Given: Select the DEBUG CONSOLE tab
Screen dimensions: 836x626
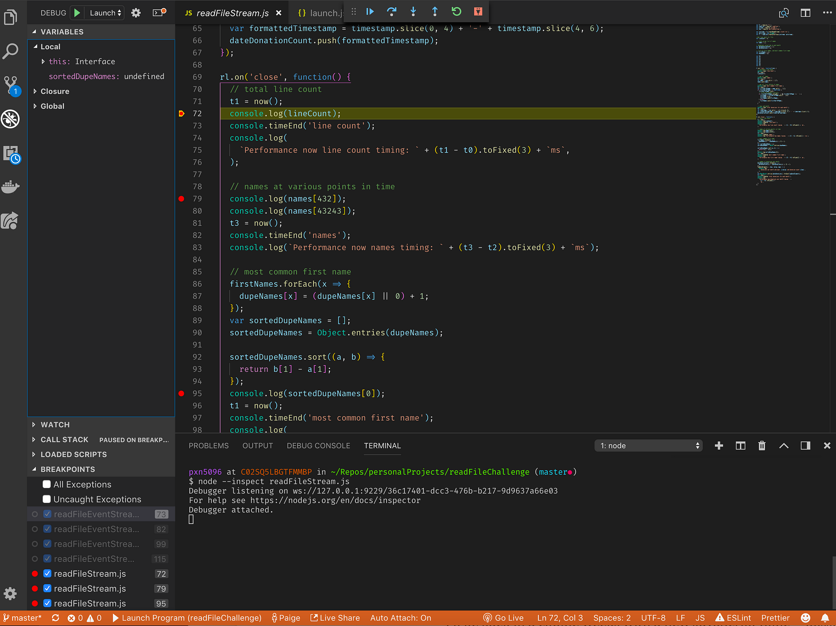Looking at the screenshot, I should click(x=318, y=445).
